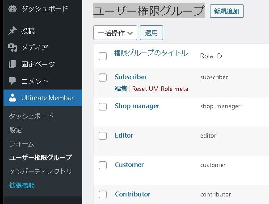Click the 適用 apply button
The height and width of the screenshot is (204, 269).
151,33
